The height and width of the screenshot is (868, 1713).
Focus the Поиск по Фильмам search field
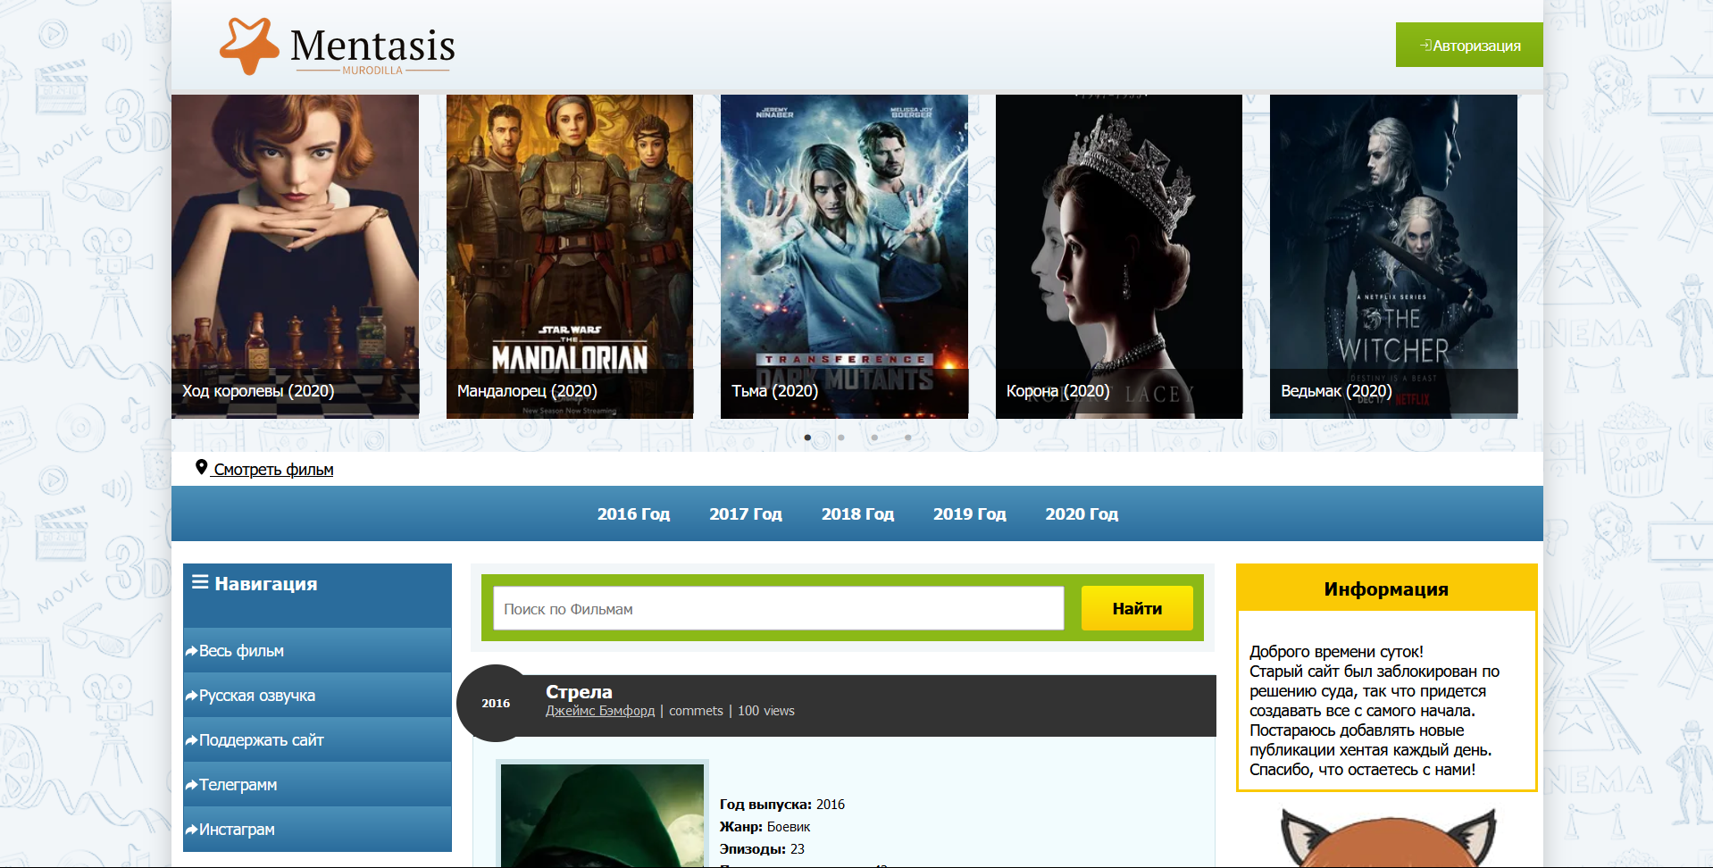[778, 608]
